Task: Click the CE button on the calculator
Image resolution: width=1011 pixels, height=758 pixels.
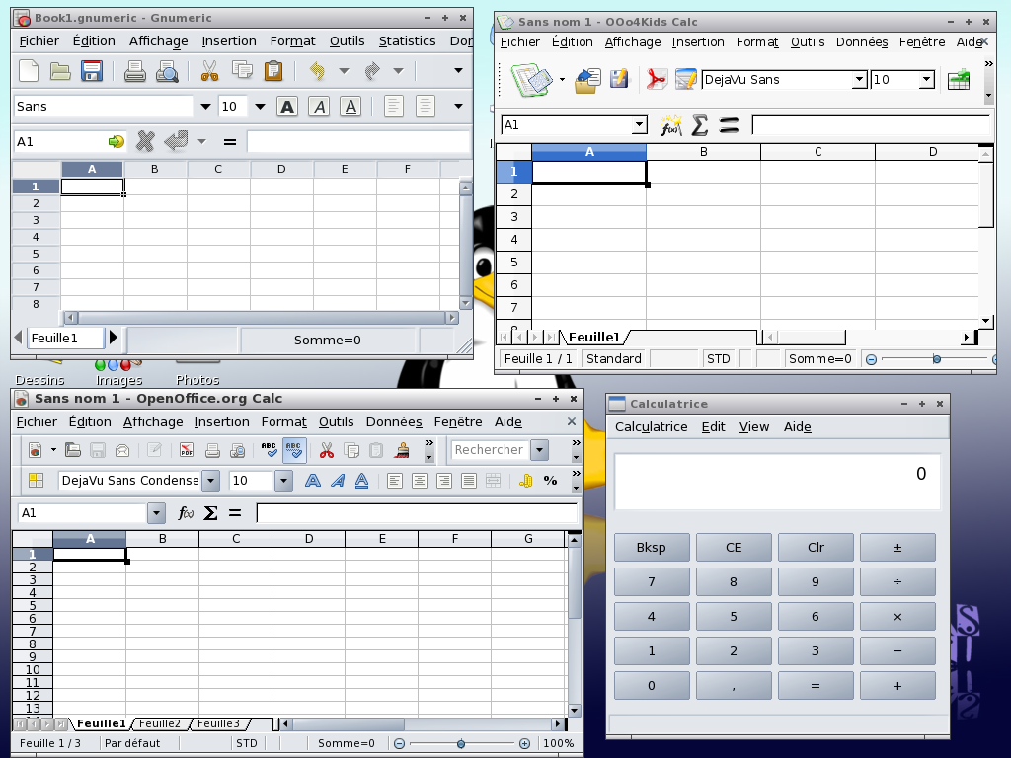Action: tap(734, 547)
